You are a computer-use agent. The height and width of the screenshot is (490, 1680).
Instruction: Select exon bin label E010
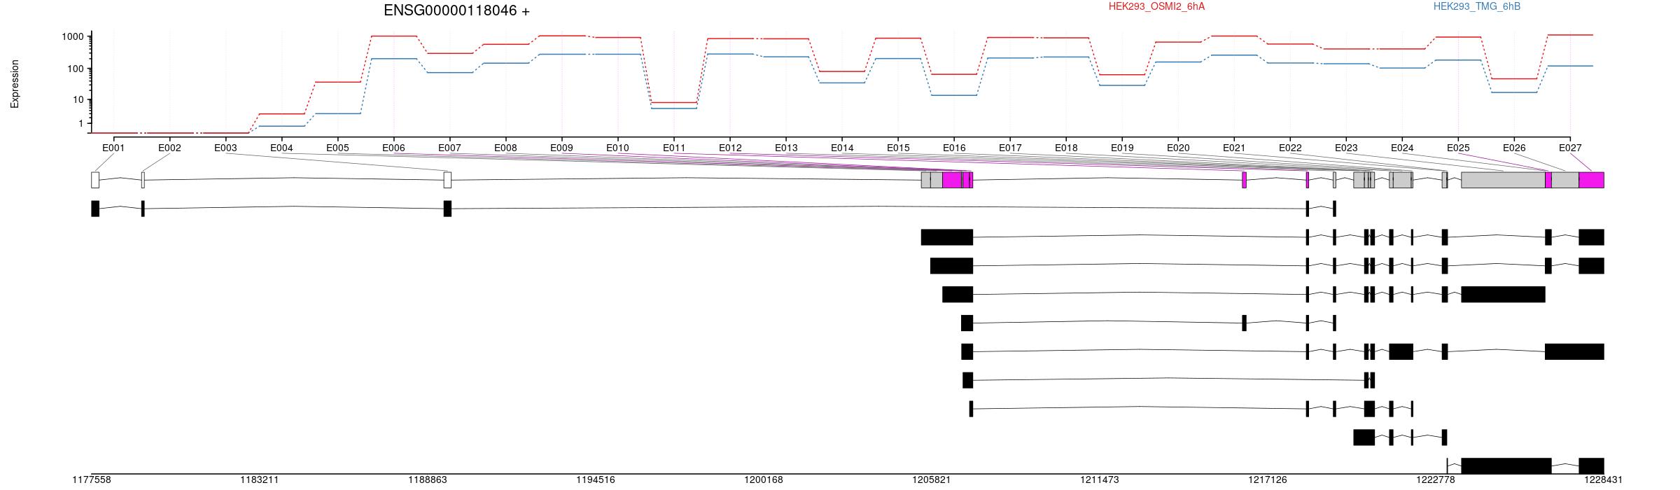tap(617, 148)
